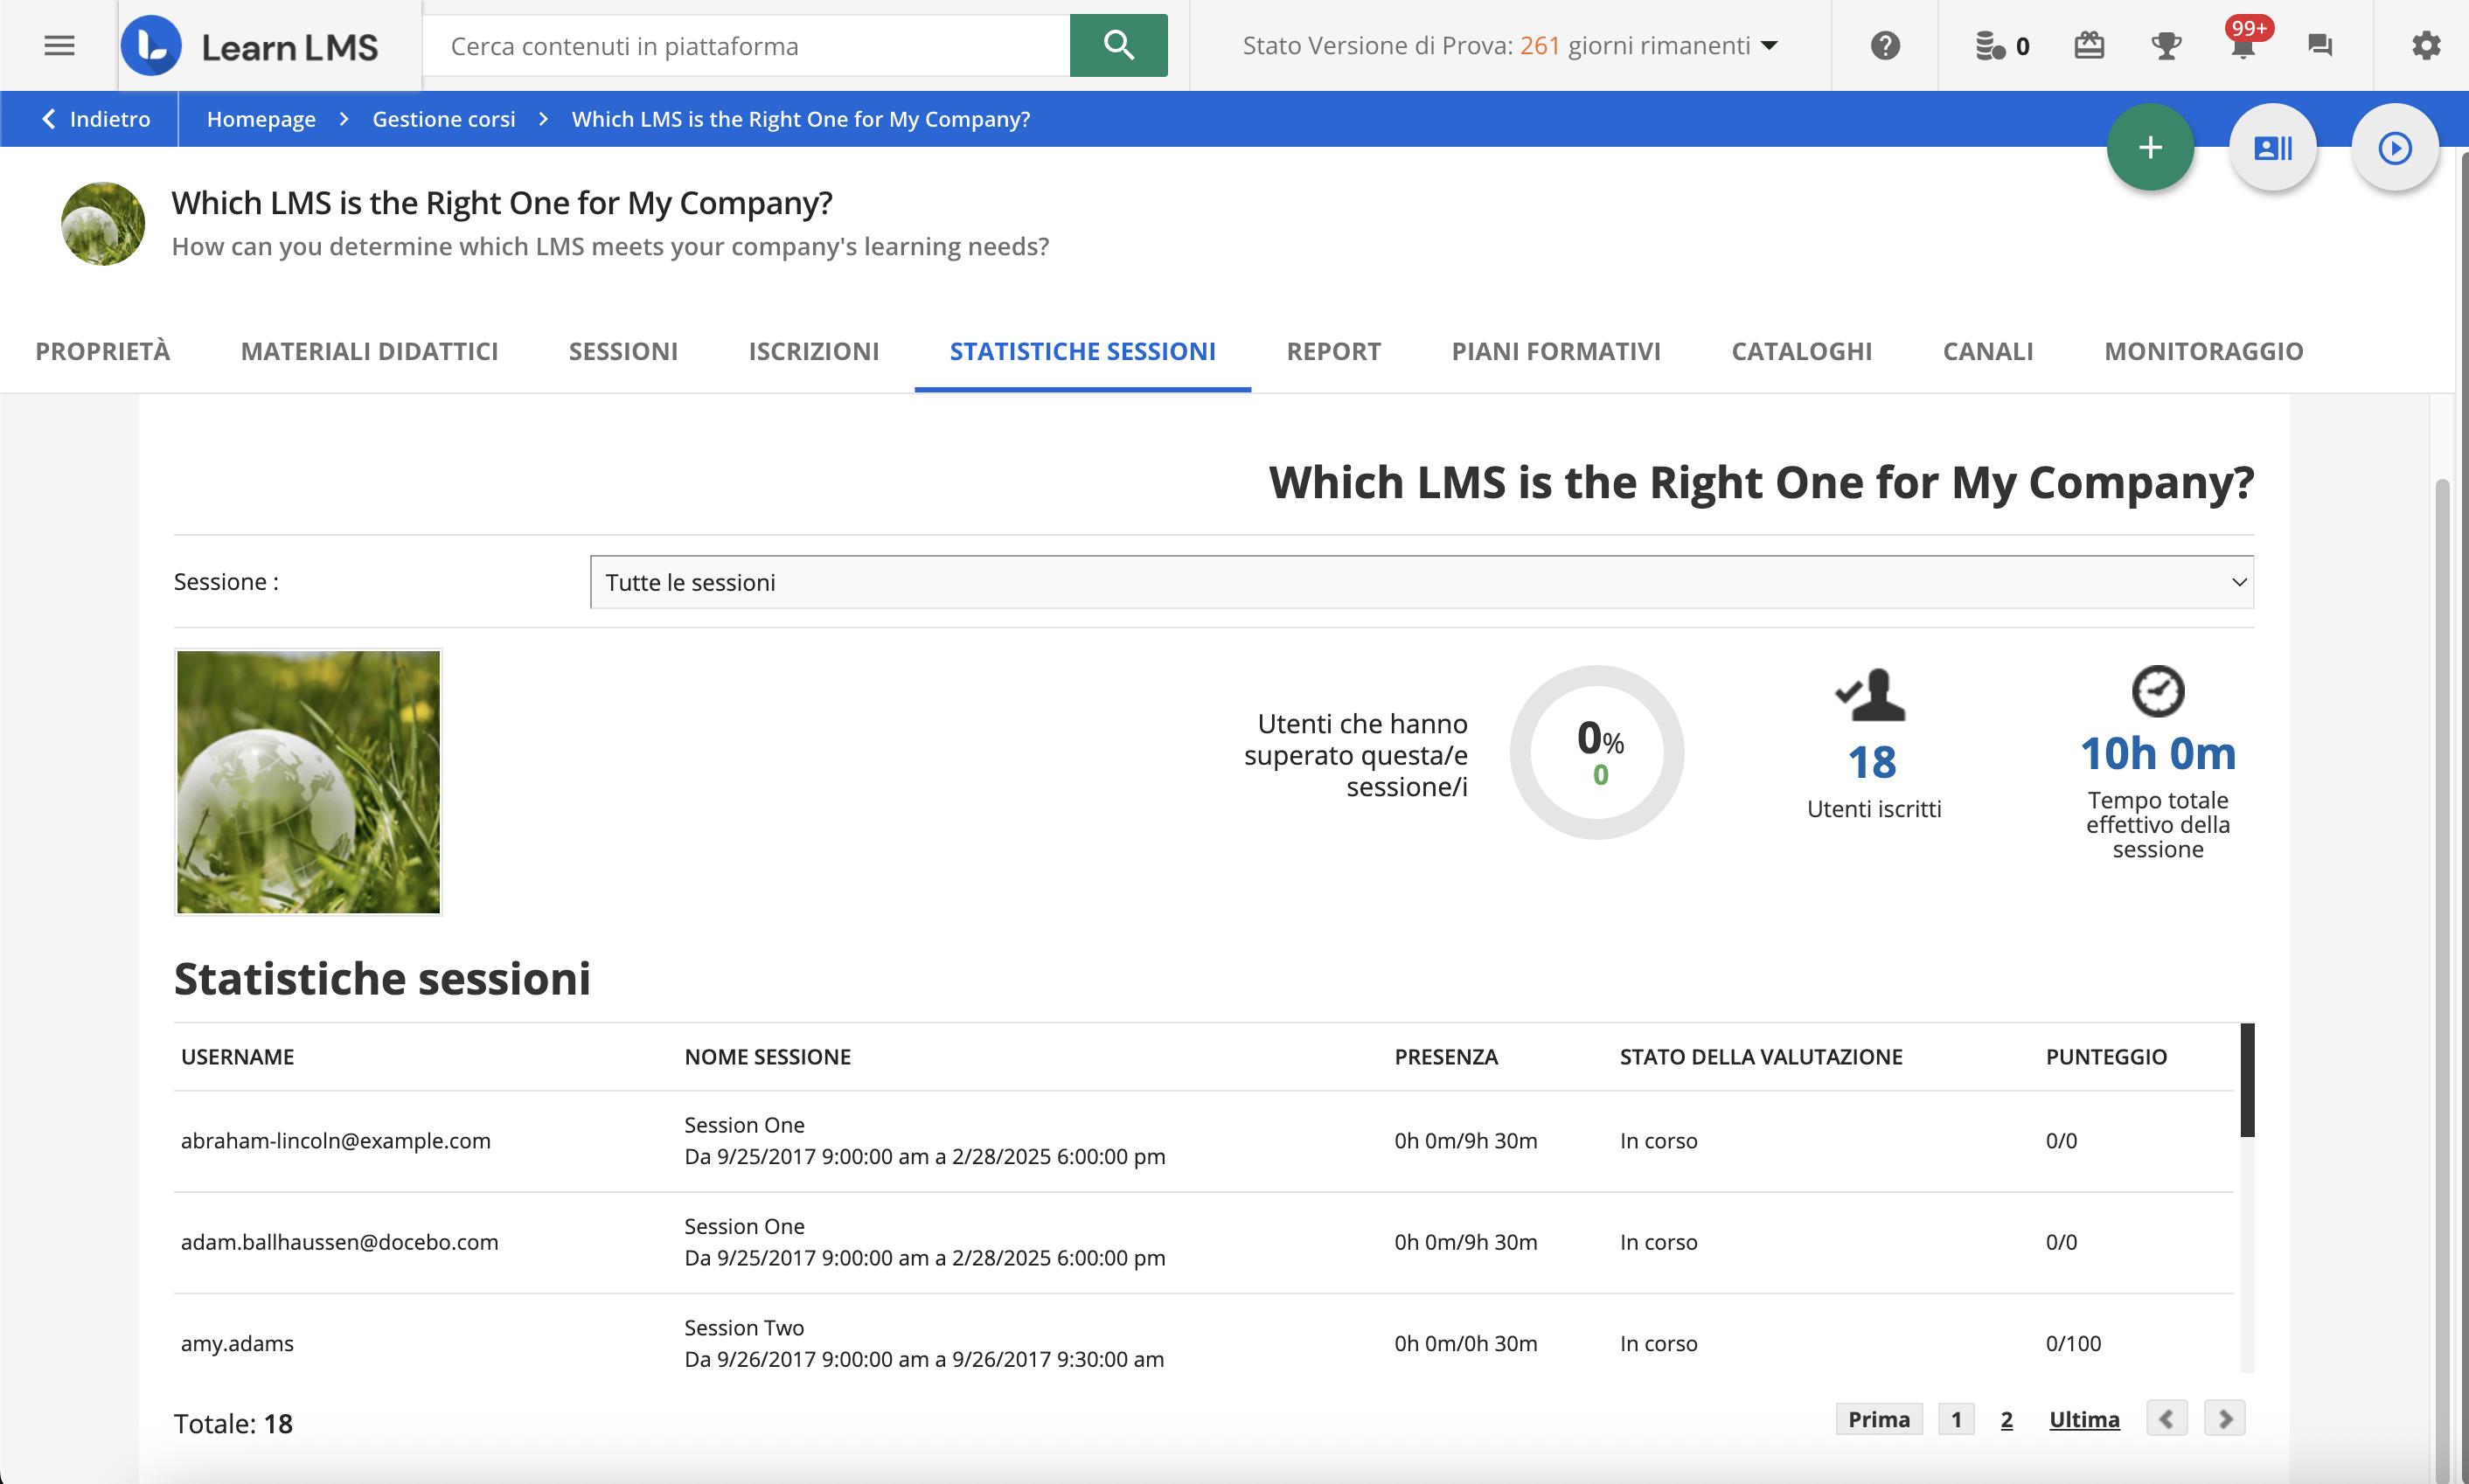Click the Prima pagination button
2469x1484 pixels.
coord(1879,1419)
